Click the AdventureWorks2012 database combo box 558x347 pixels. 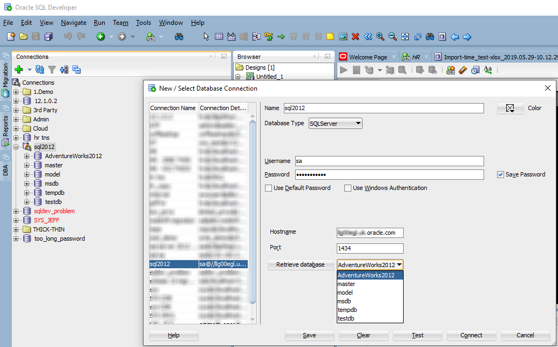pyautogui.click(x=370, y=265)
